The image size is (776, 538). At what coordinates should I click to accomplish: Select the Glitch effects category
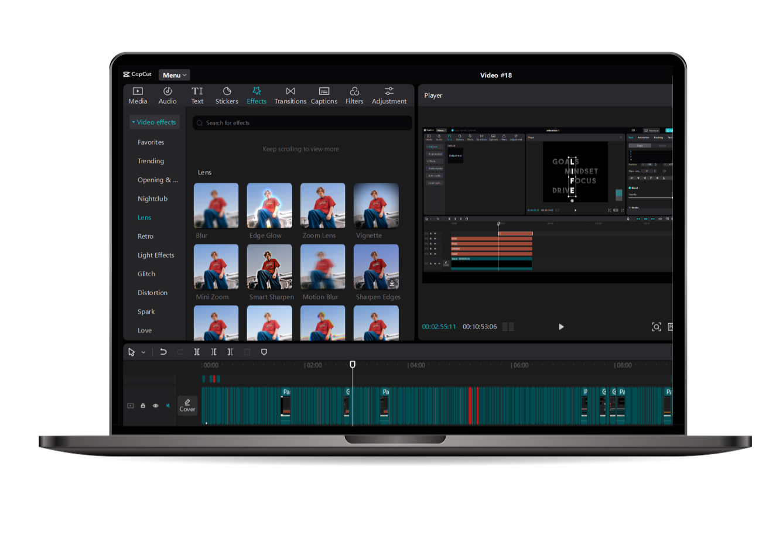tap(146, 274)
